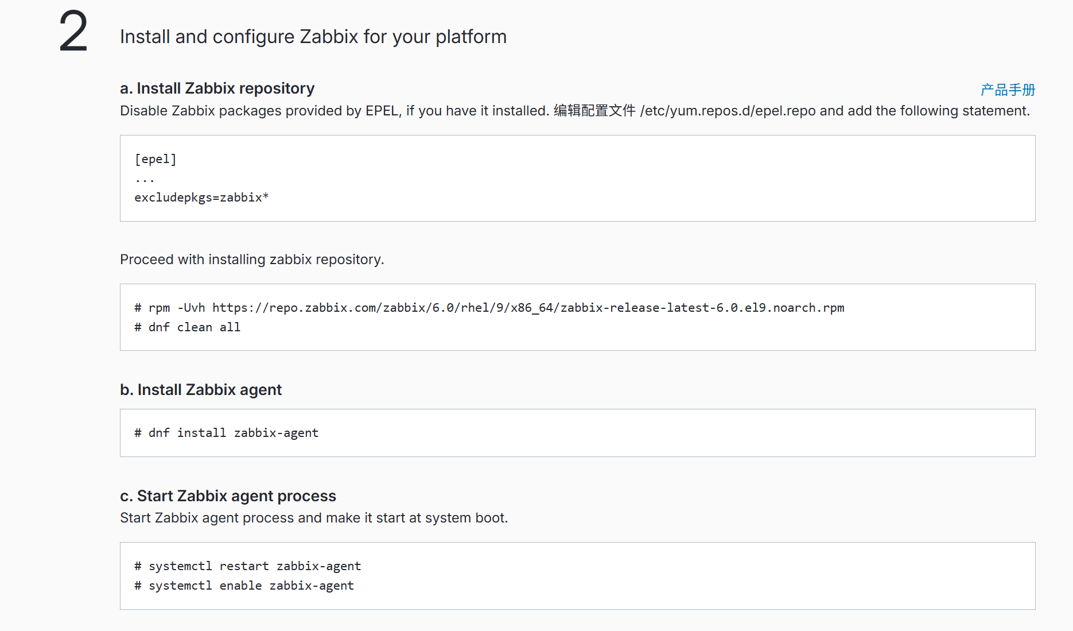Click the 'c. Start Zabbix agent process' heading

point(228,496)
